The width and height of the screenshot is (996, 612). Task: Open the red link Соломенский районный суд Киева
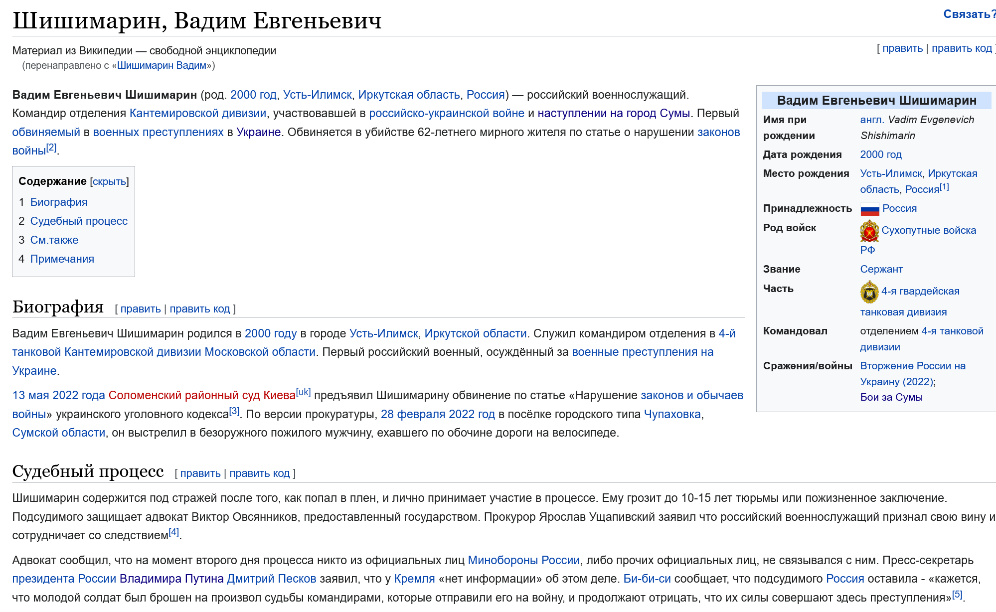tap(202, 396)
